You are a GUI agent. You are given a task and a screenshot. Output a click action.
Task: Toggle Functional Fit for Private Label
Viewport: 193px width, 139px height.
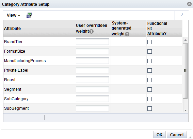[x=149, y=70]
